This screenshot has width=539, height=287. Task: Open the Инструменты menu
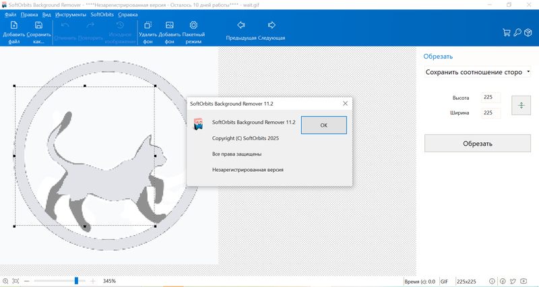(71, 14)
